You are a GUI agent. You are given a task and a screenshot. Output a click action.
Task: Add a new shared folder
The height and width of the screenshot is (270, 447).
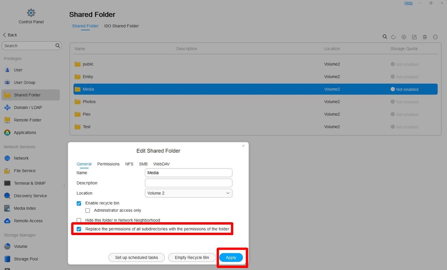coord(404,37)
